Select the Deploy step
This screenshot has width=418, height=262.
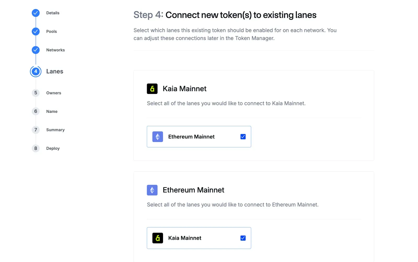tap(53, 148)
